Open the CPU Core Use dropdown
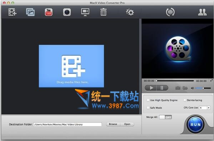Viewport: 214px width, 141px height. coord(205,108)
